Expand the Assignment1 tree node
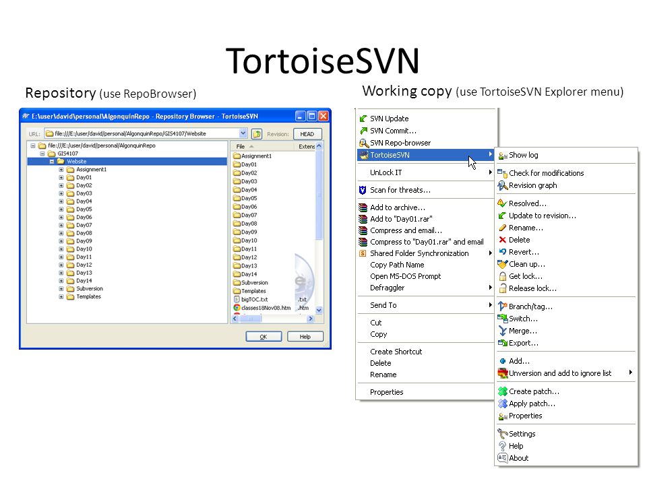Screen dimensions: 647x485 (61, 170)
